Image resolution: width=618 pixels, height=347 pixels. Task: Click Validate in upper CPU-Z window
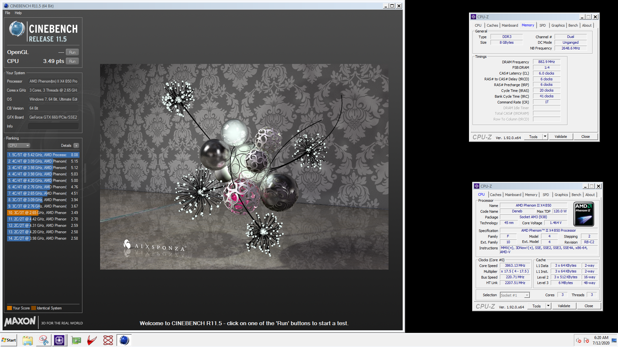[561, 137]
